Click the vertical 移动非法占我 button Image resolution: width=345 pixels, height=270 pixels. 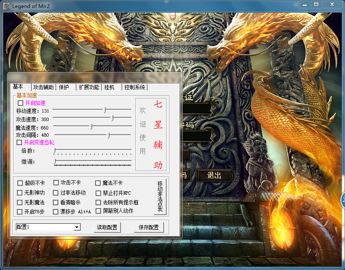pos(160,196)
